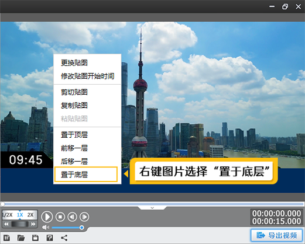The image size is (305, 244).
Task: Set playback speed to 1/2X
Action: (8, 215)
